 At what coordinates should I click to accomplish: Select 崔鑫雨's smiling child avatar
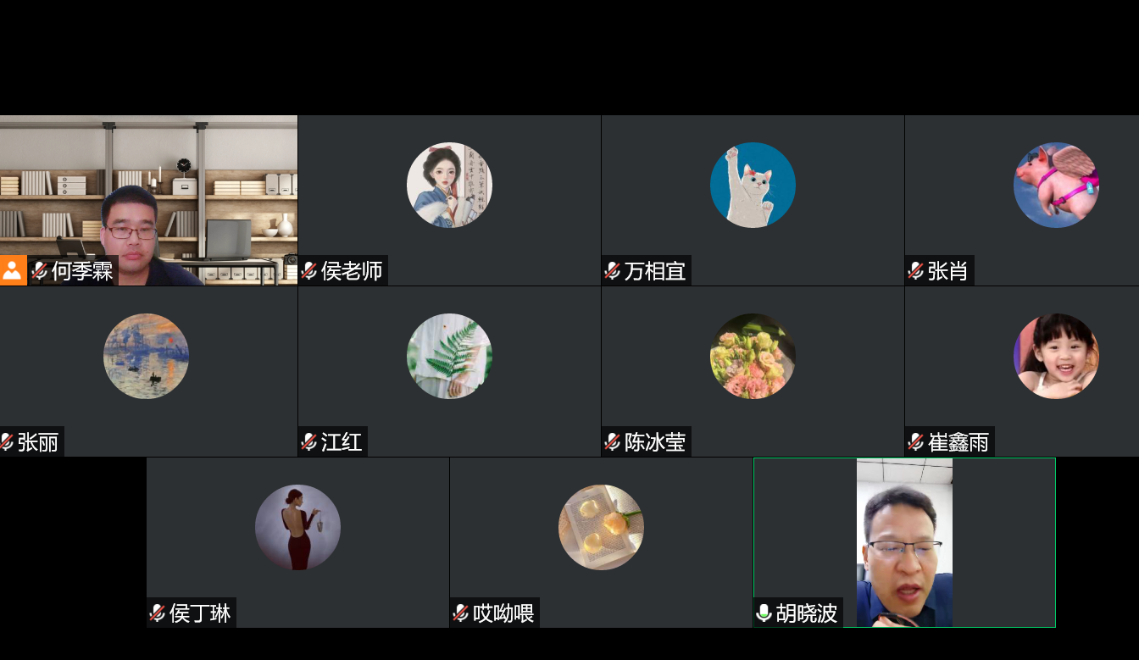[1056, 356]
